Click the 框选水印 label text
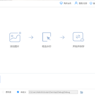 [46, 46]
